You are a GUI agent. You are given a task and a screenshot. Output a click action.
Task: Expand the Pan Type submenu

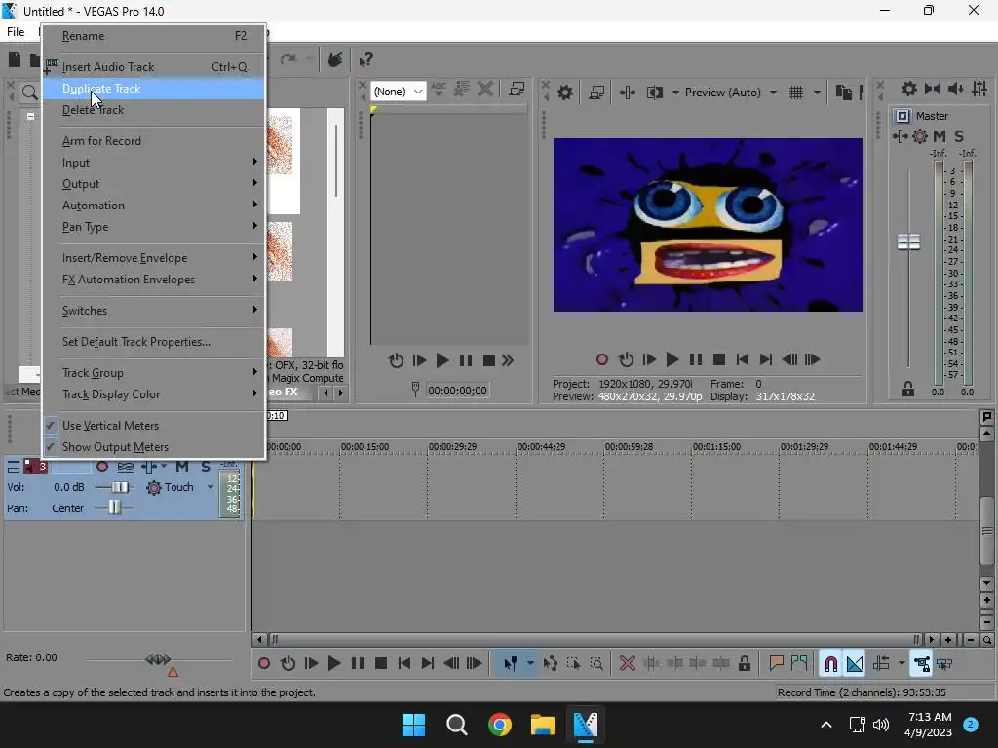(x=153, y=226)
